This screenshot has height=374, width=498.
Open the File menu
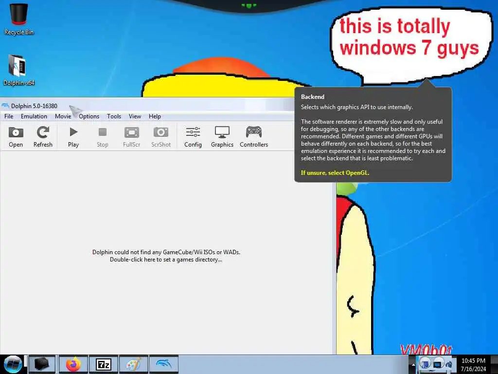click(9, 116)
